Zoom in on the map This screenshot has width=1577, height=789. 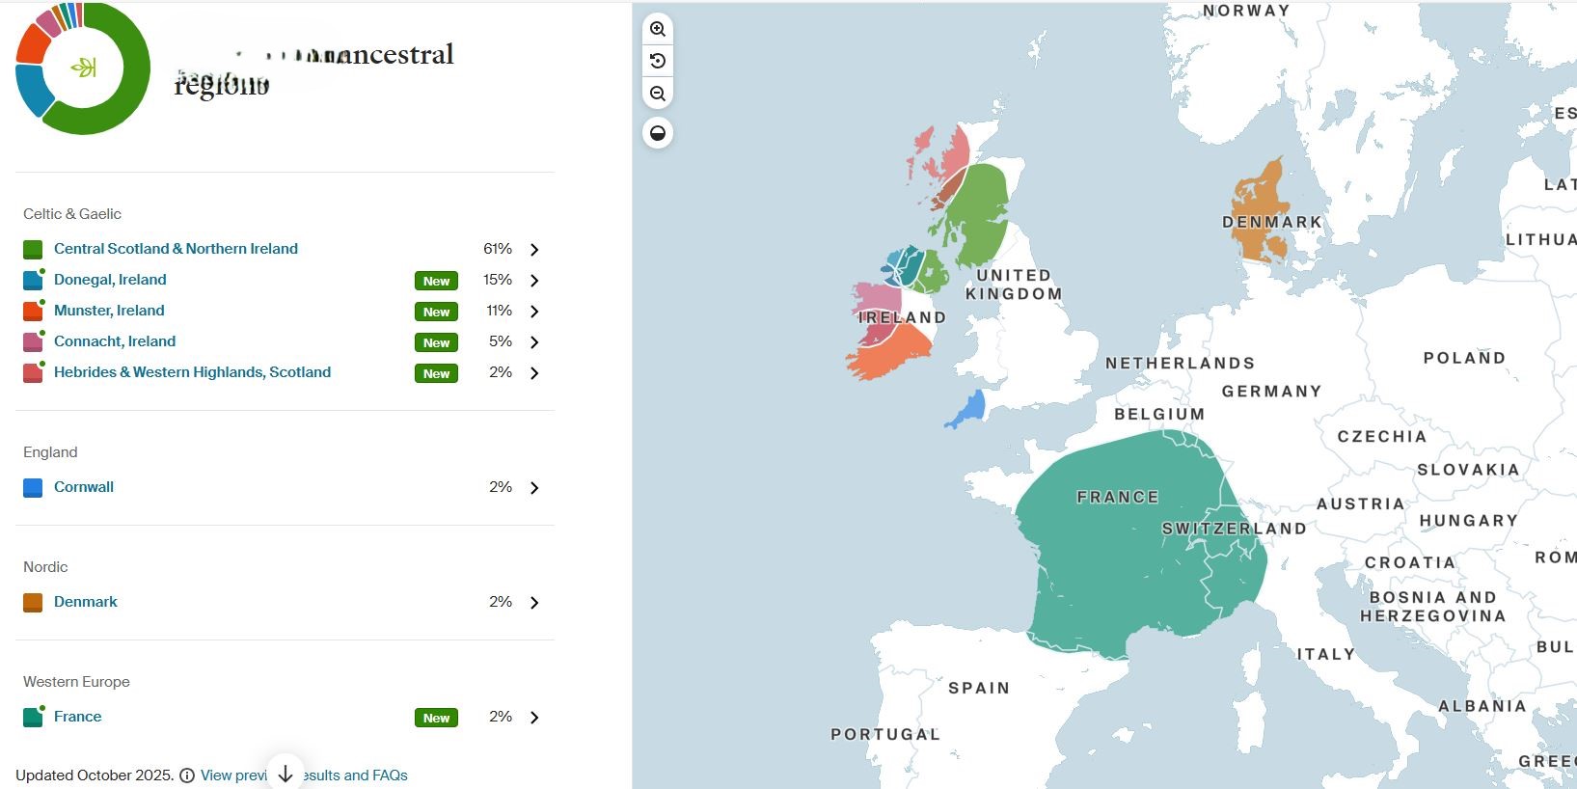click(x=658, y=29)
